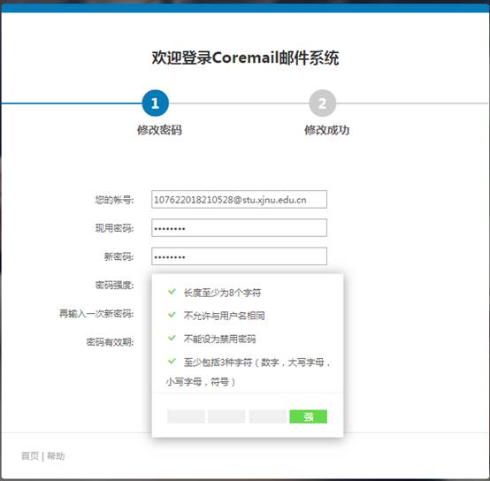Click the 密码强度 label

[x=114, y=285]
